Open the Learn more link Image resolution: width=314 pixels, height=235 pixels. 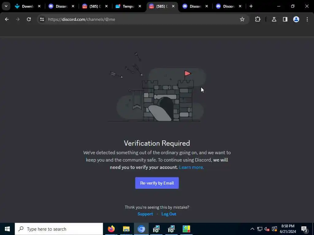click(191, 167)
